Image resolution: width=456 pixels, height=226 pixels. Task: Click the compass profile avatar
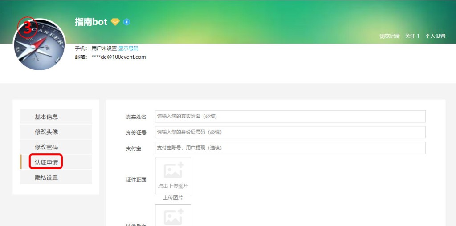pos(39,44)
